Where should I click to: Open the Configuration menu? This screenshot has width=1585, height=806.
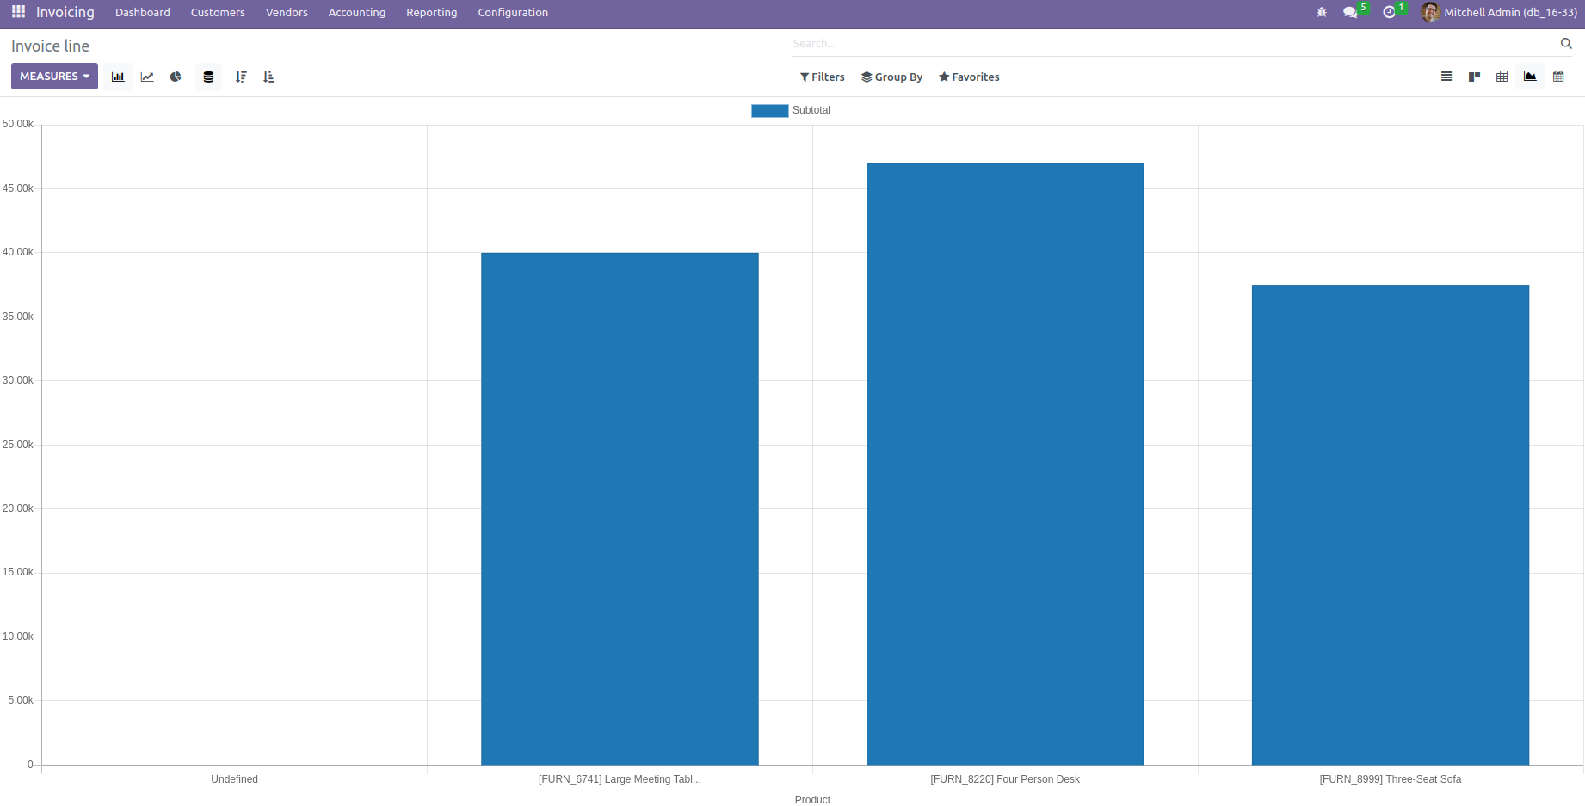513,12
